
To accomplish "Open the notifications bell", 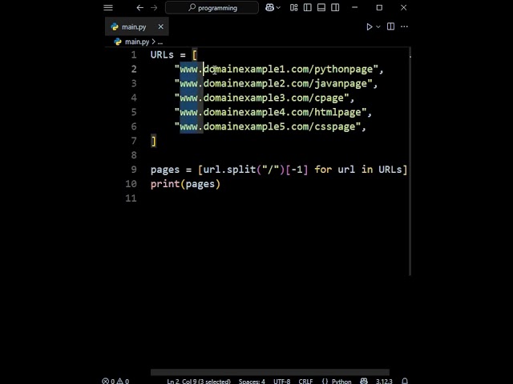I will [x=405, y=381].
